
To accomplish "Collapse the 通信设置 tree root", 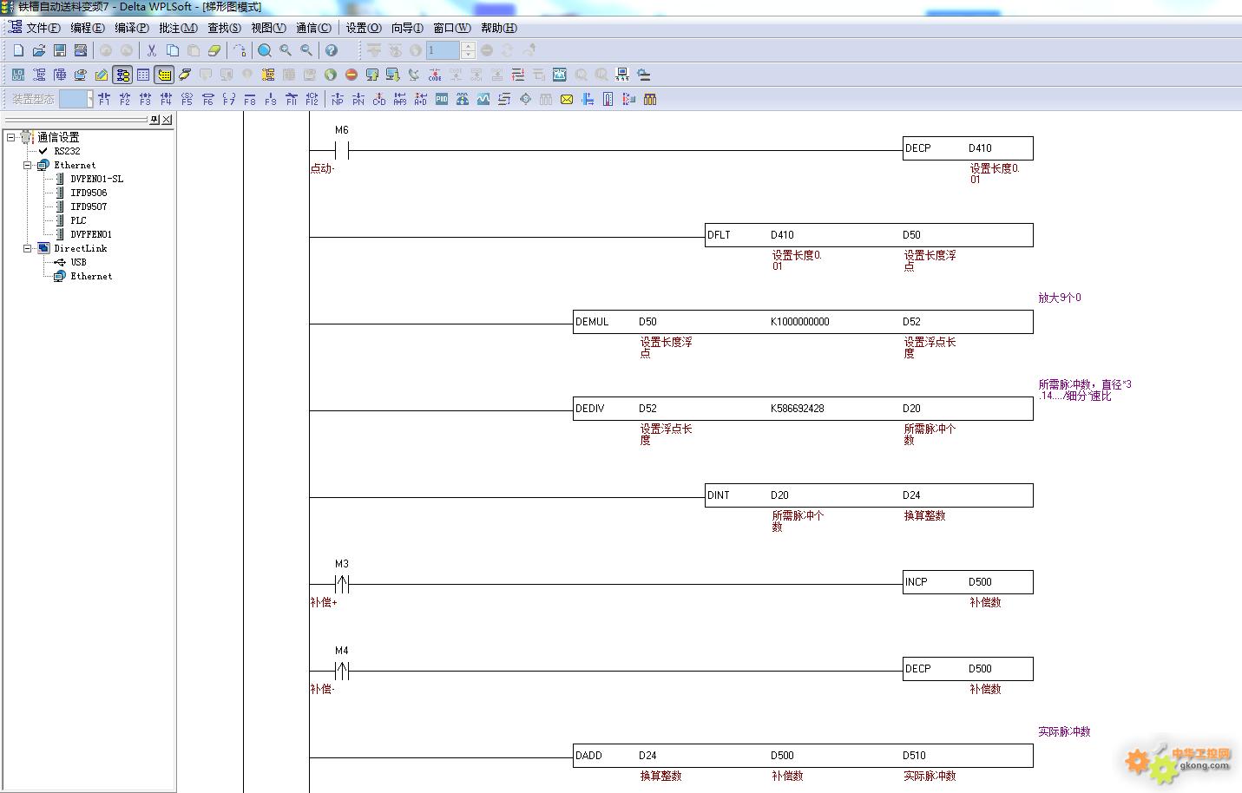I will pyautogui.click(x=11, y=137).
